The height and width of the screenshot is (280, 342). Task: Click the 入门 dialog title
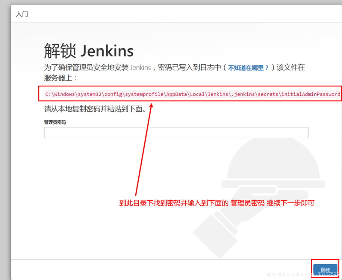pyautogui.click(x=22, y=14)
